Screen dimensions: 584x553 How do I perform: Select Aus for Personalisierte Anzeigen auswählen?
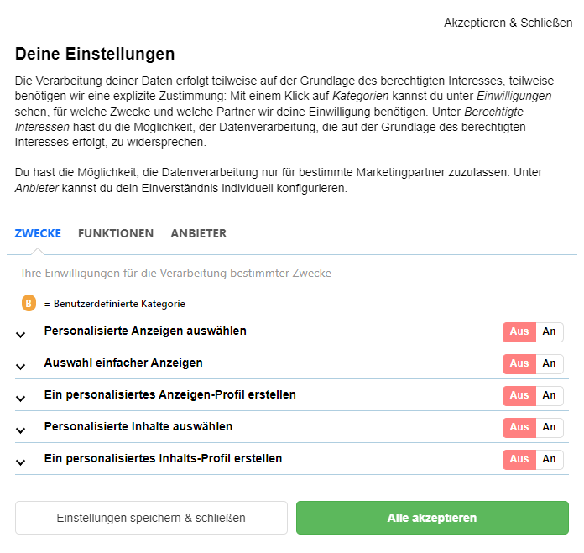tap(519, 331)
